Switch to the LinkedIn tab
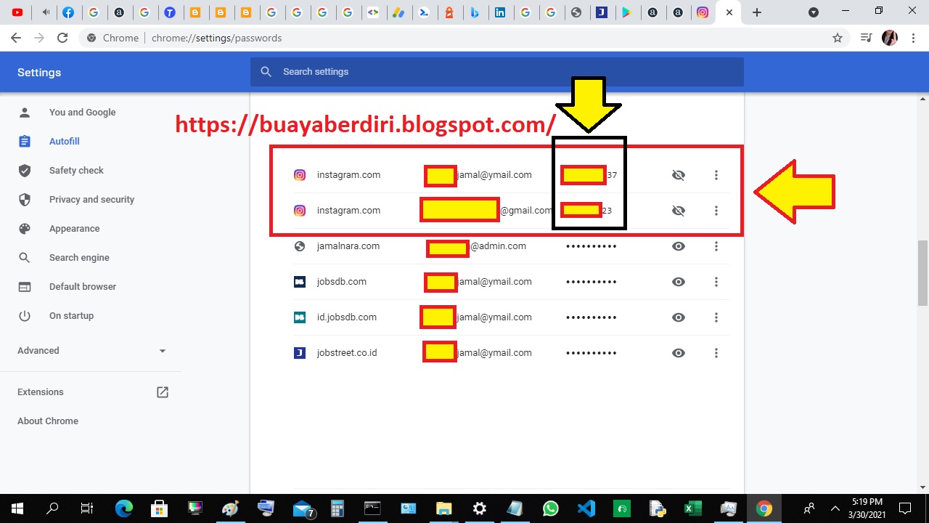 click(x=500, y=12)
